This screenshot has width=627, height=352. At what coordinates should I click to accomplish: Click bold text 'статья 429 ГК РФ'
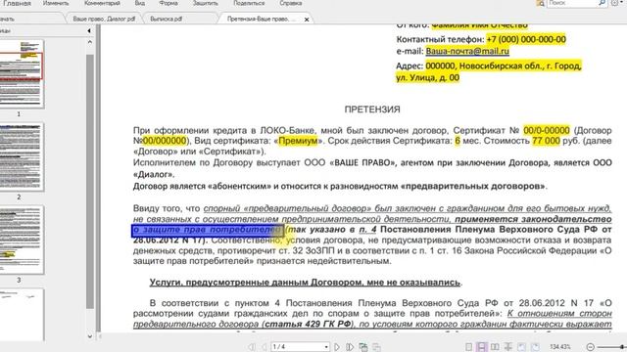point(308,324)
